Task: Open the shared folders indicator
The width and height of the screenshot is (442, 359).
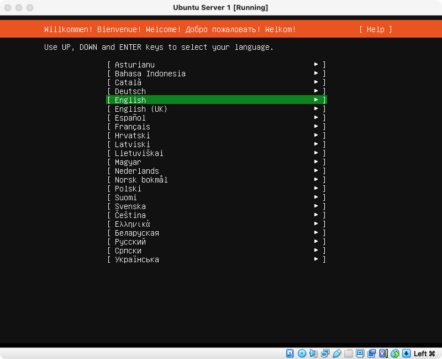Action: click(348, 353)
